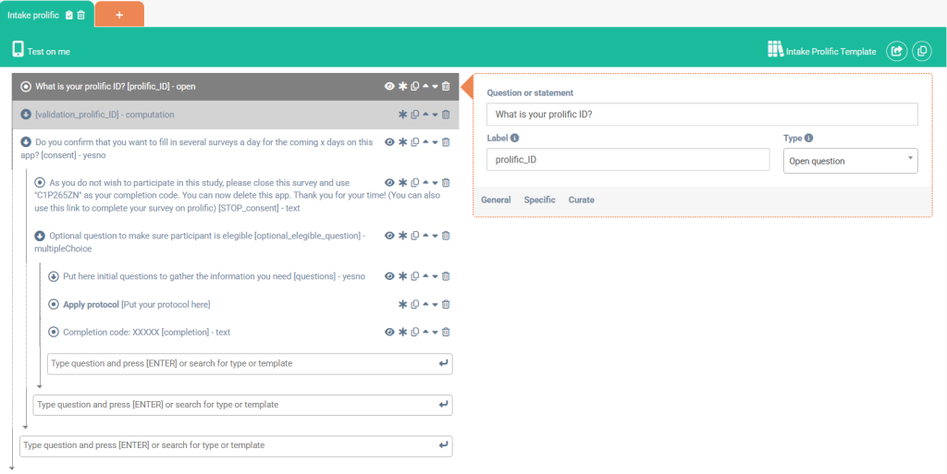This screenshot has height=474, width=947.
Task: Switch to the Specific settings tab
Action: 539,200
